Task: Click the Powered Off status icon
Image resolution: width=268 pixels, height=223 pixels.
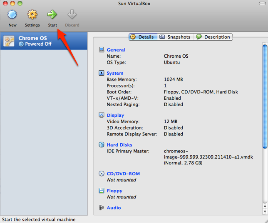Action: coord(21,44)
